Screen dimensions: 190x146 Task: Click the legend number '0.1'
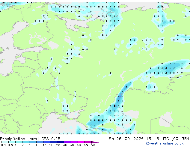point(3,145)
